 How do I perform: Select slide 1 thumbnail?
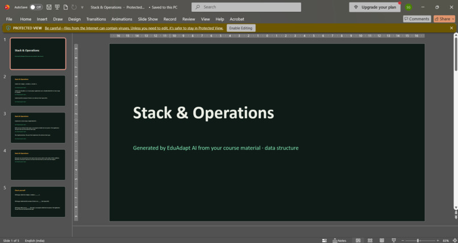(38, 54)
